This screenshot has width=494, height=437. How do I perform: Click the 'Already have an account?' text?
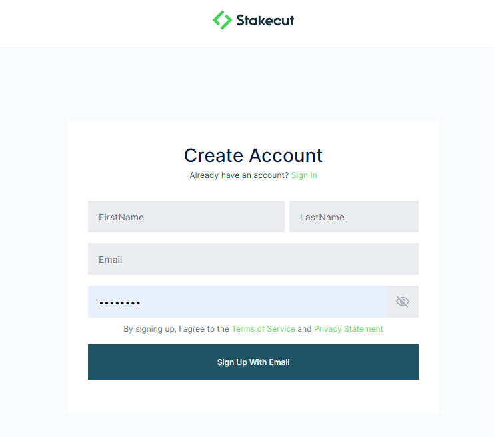click(x=239, y=175)
